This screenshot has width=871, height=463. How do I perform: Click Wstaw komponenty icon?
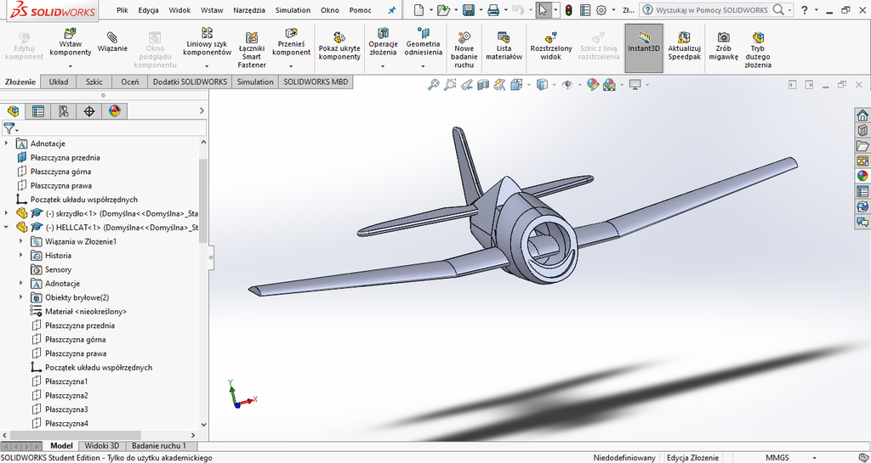pos(70,34)
